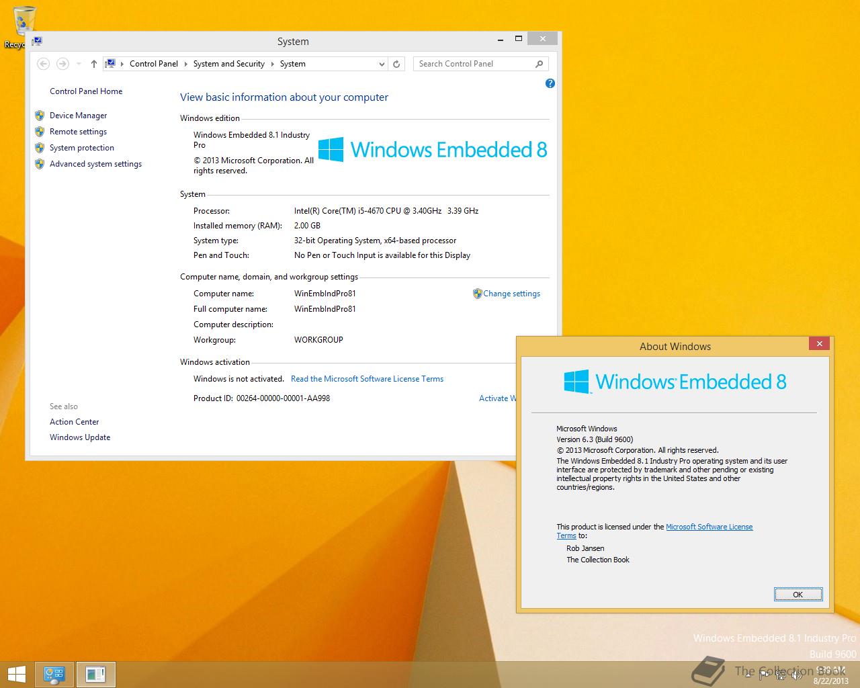Navigate to Control Panel breadcrumb
860x688 pixels.
(154, 64)
